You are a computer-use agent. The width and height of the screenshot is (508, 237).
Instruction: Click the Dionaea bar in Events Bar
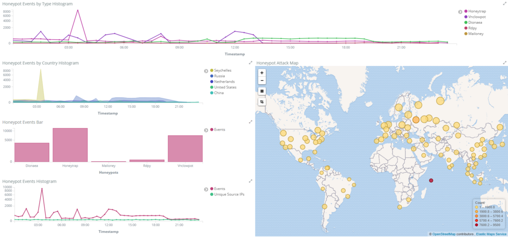click(32, 152)
